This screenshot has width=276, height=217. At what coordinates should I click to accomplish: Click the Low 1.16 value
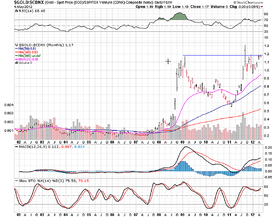coord(180,7)
